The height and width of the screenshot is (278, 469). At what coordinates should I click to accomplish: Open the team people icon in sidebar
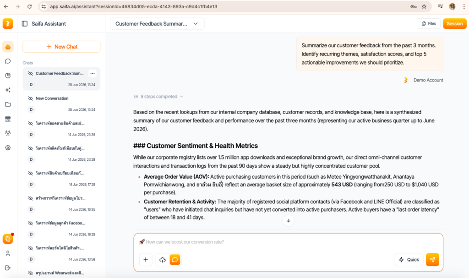click(8, 133)
